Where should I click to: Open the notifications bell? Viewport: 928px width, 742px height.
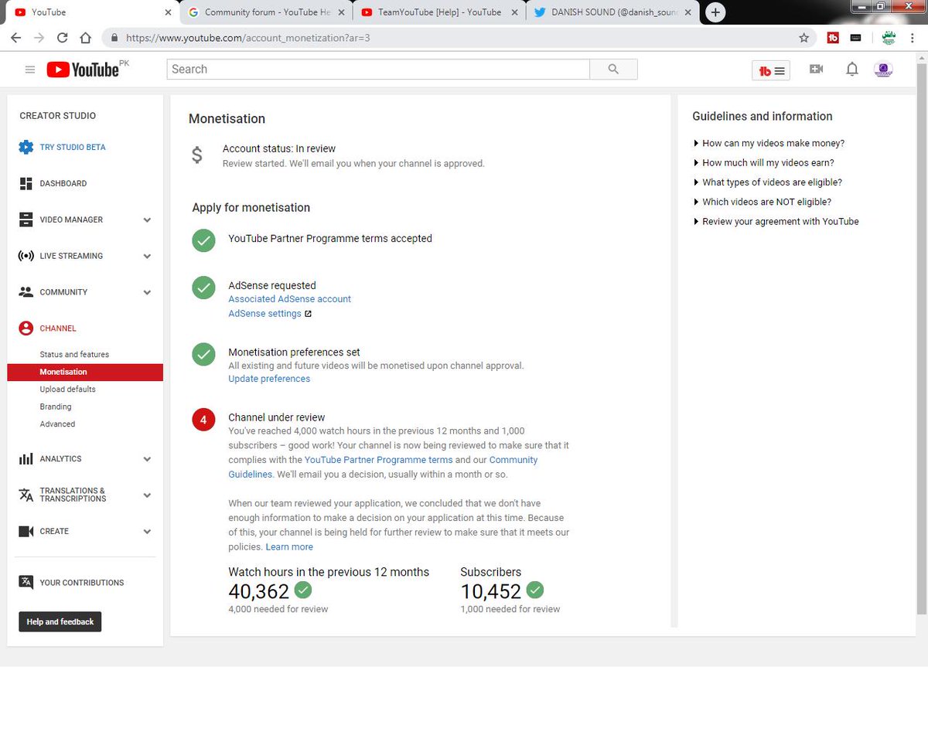coord(852,69)
